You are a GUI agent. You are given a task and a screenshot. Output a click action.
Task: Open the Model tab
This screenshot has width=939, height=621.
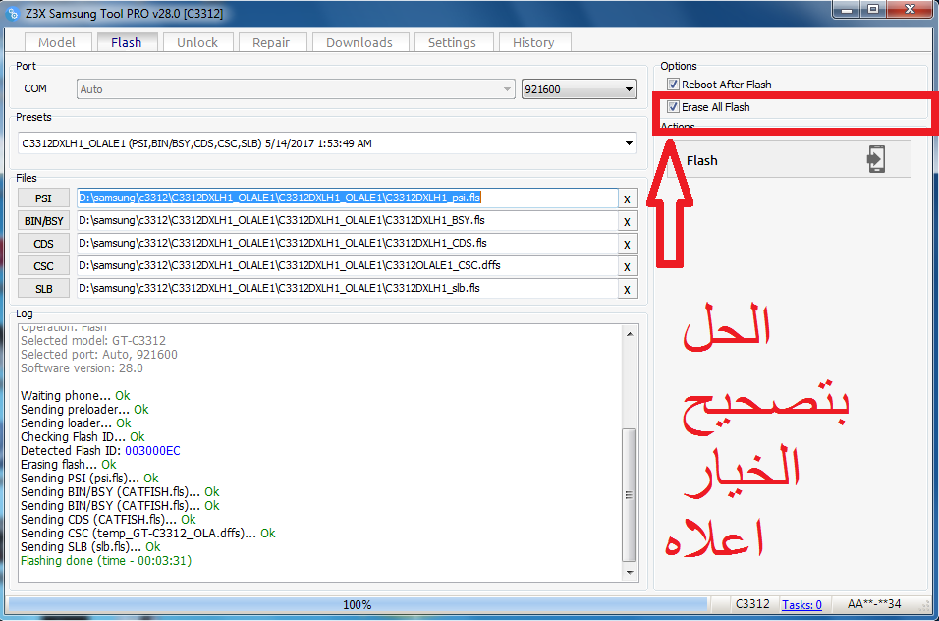(x=57, y=42)
